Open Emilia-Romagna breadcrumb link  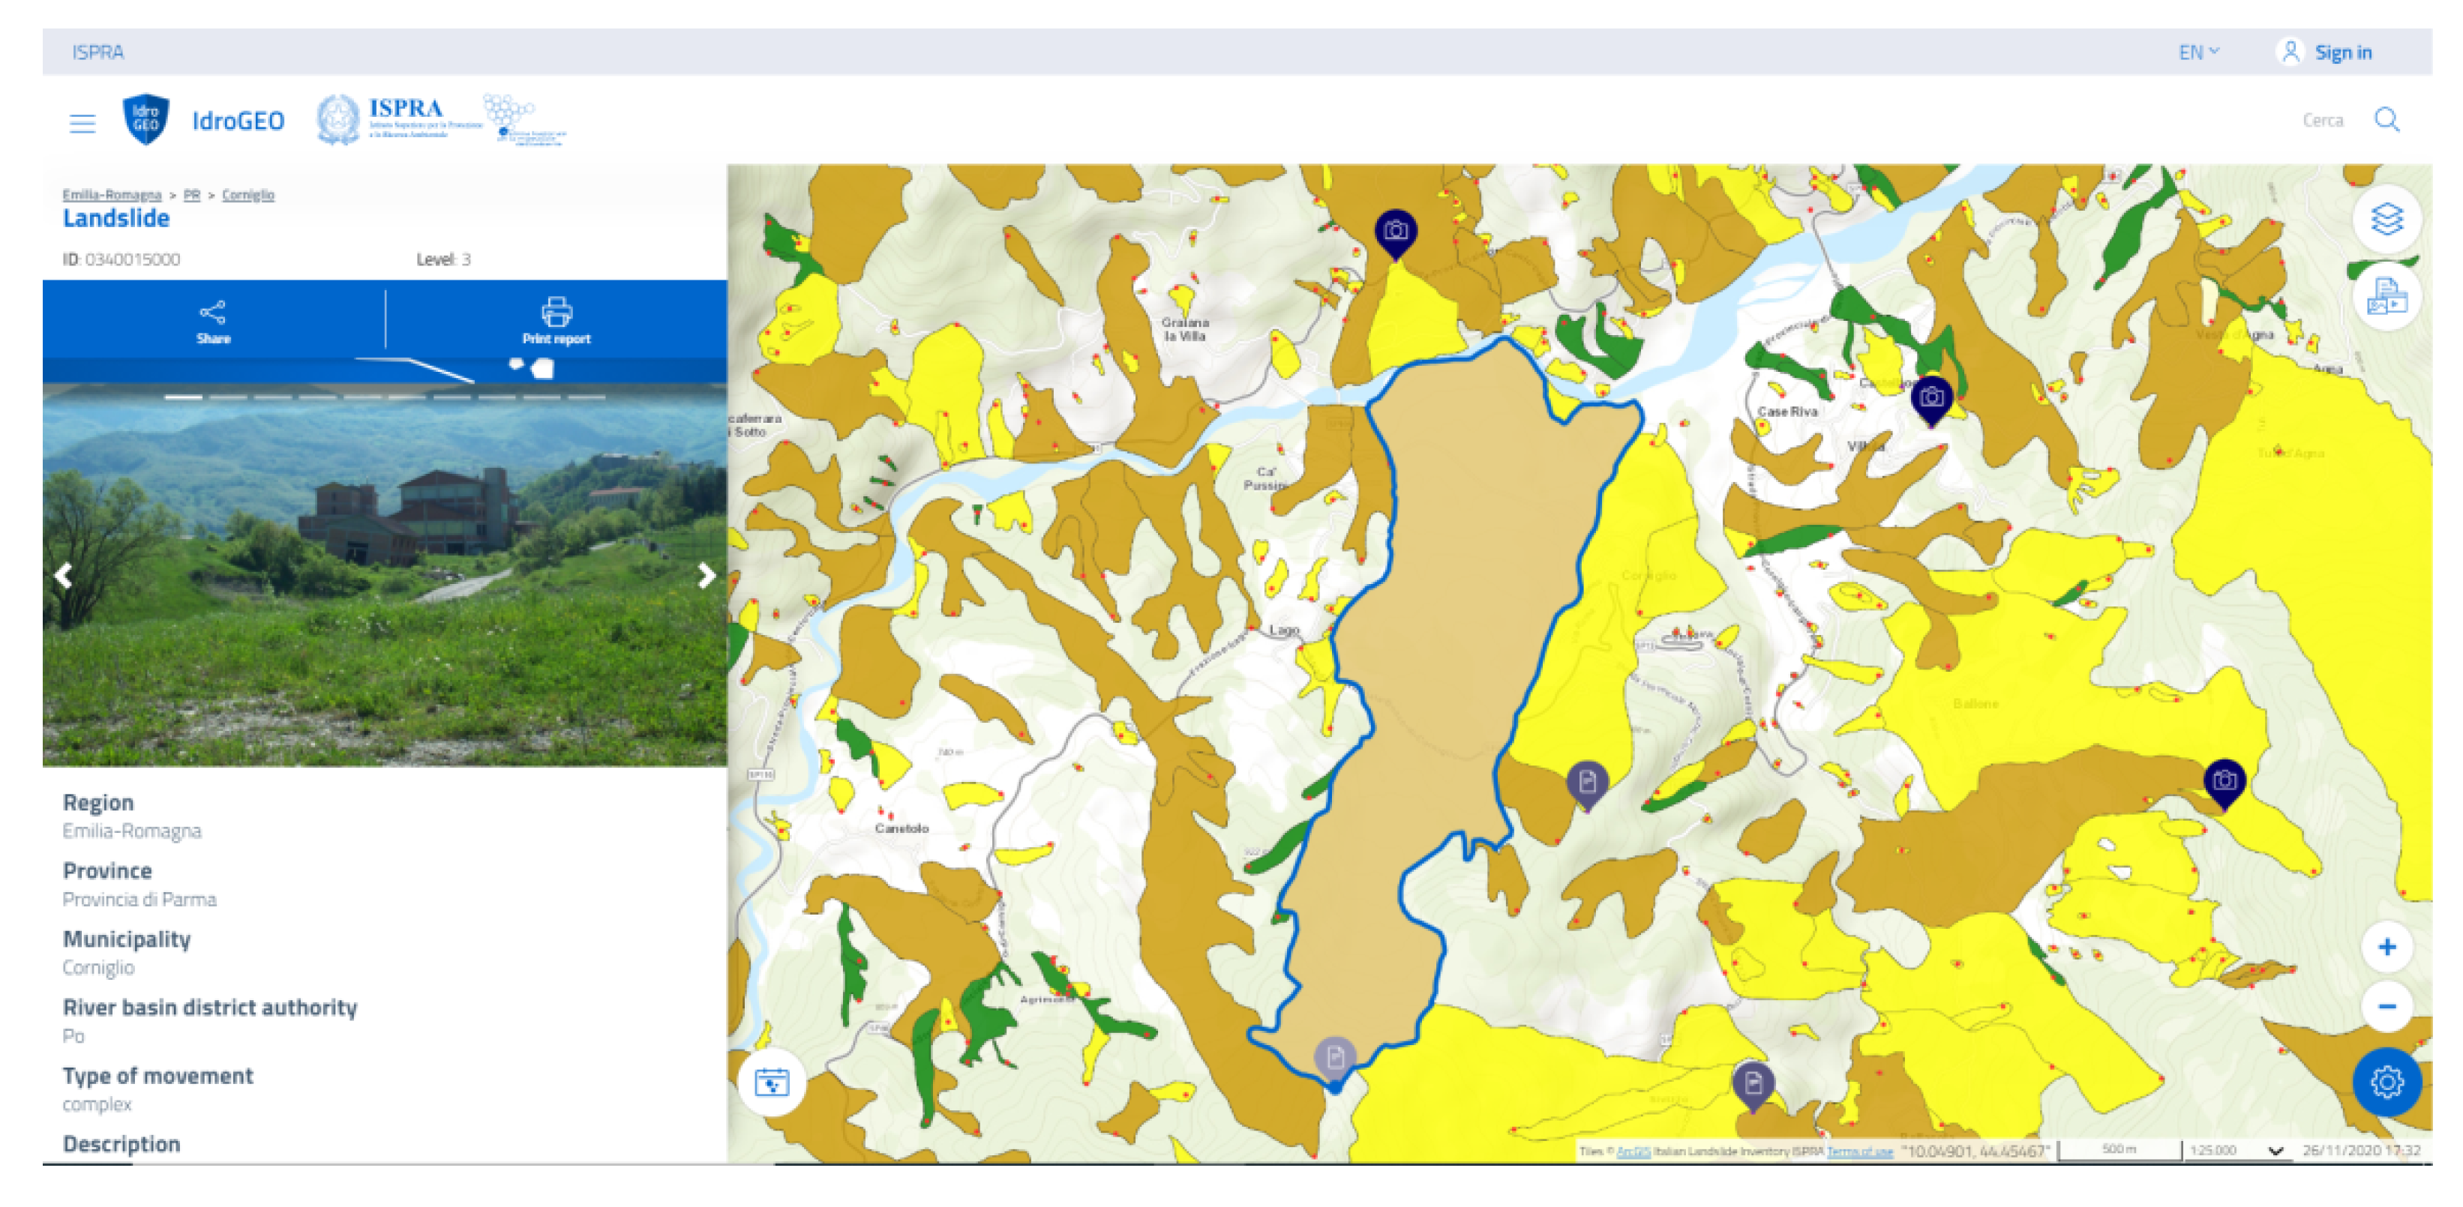click(112, 195)
